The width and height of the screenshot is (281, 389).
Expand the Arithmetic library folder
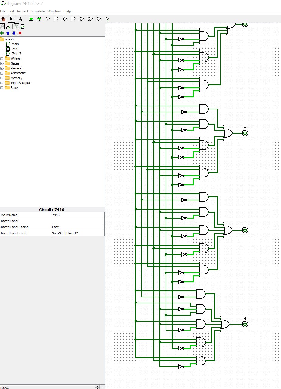2,73
